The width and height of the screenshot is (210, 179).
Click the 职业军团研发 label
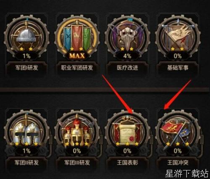(77, 68)
